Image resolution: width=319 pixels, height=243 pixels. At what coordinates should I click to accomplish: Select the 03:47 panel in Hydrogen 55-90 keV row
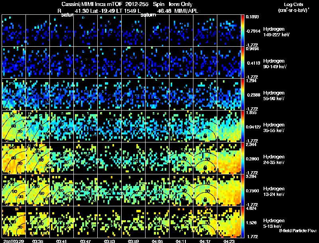pos(85,94)
